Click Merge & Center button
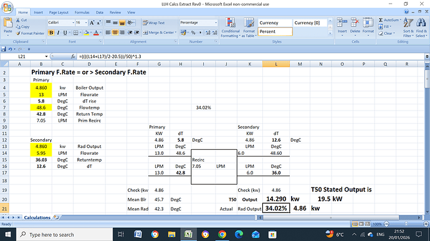The image size is (430, 241). pyautogui.click(x=160, y=32)
